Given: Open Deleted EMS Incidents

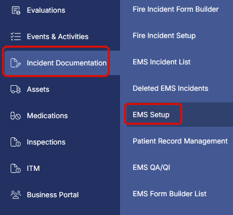Looking at the screenshot, I should pyautogui.click(x=170, y=88).
